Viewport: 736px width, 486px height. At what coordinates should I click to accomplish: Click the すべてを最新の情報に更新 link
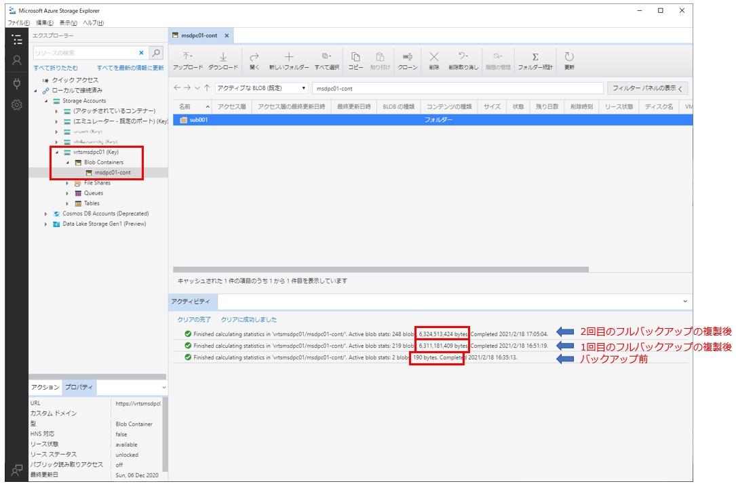point(130,68)
